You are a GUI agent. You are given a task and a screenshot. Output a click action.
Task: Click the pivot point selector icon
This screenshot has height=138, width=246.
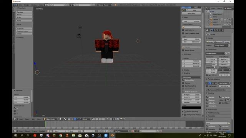pos(66,119)
